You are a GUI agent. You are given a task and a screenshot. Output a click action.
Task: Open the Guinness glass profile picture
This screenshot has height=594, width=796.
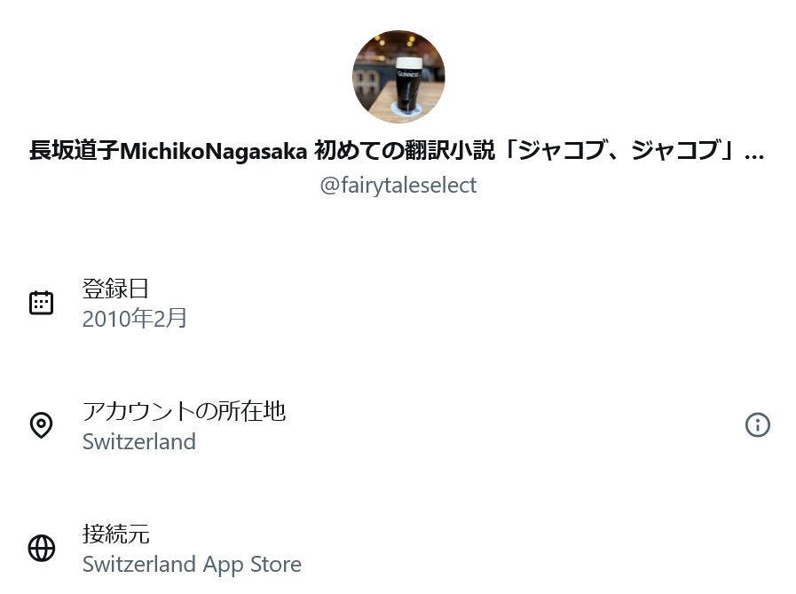398,76
